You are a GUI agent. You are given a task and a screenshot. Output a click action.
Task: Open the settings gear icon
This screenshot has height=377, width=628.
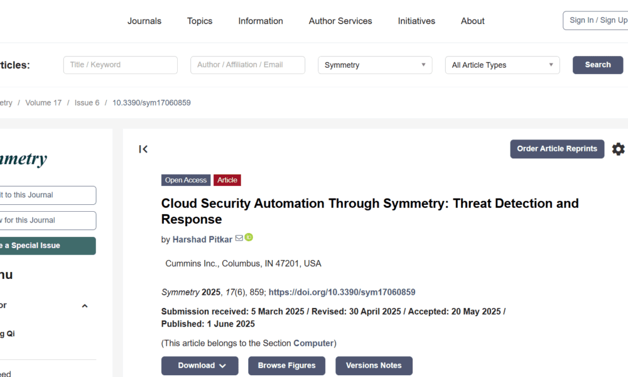click(618, 149)
